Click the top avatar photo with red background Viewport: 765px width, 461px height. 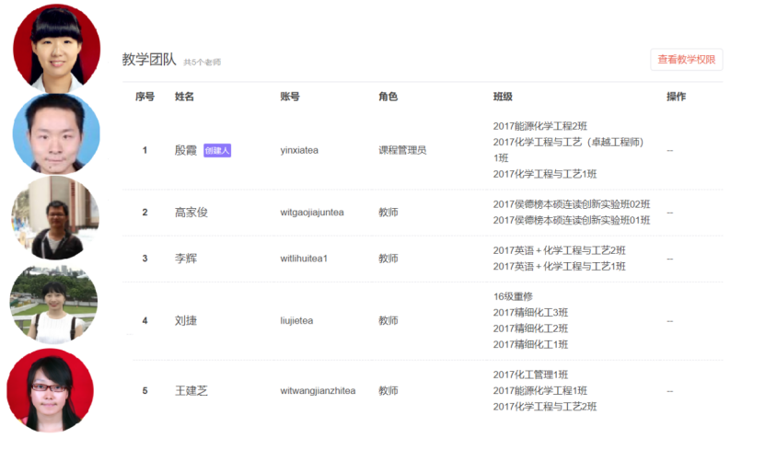click(x=56, y=46)
